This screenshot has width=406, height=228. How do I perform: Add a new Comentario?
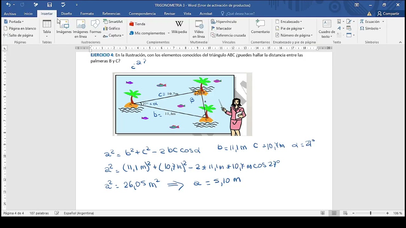tap(260, 27)
